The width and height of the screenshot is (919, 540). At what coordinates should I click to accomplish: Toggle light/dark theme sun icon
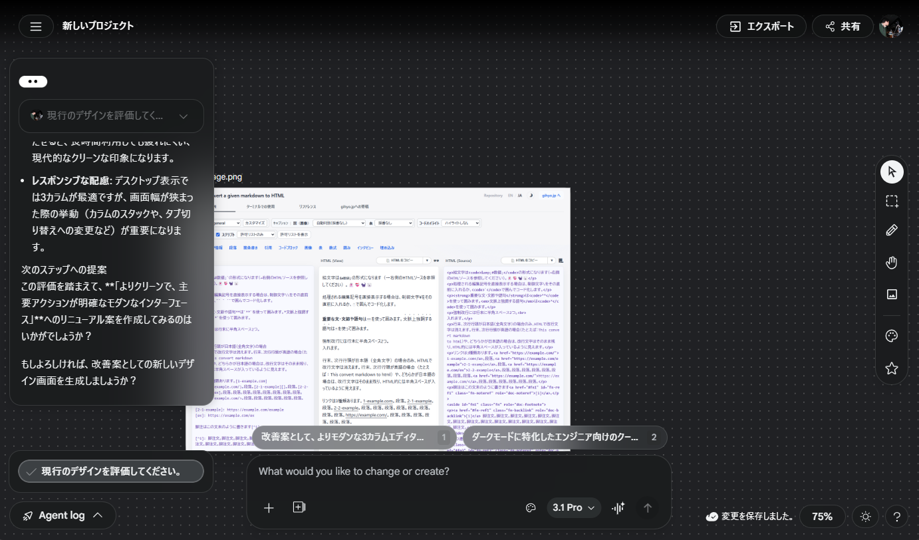(x=865, y=517)
